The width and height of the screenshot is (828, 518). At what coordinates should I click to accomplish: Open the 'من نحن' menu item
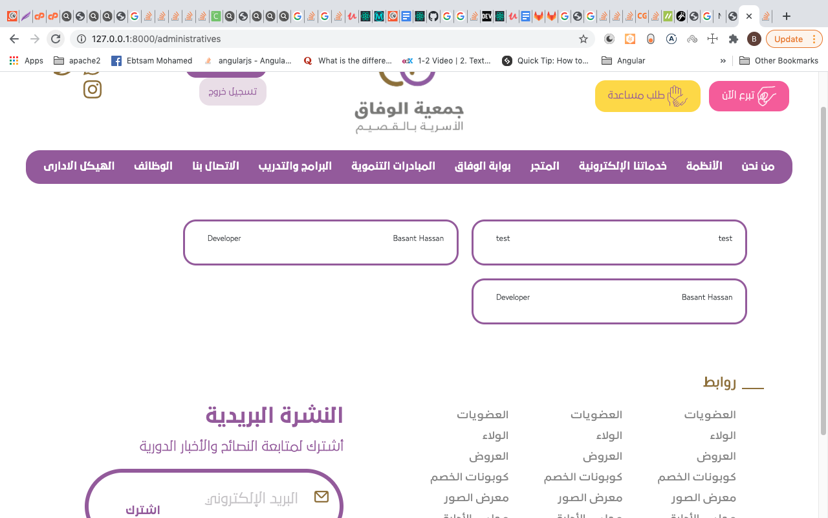click(x=757, y=166)
